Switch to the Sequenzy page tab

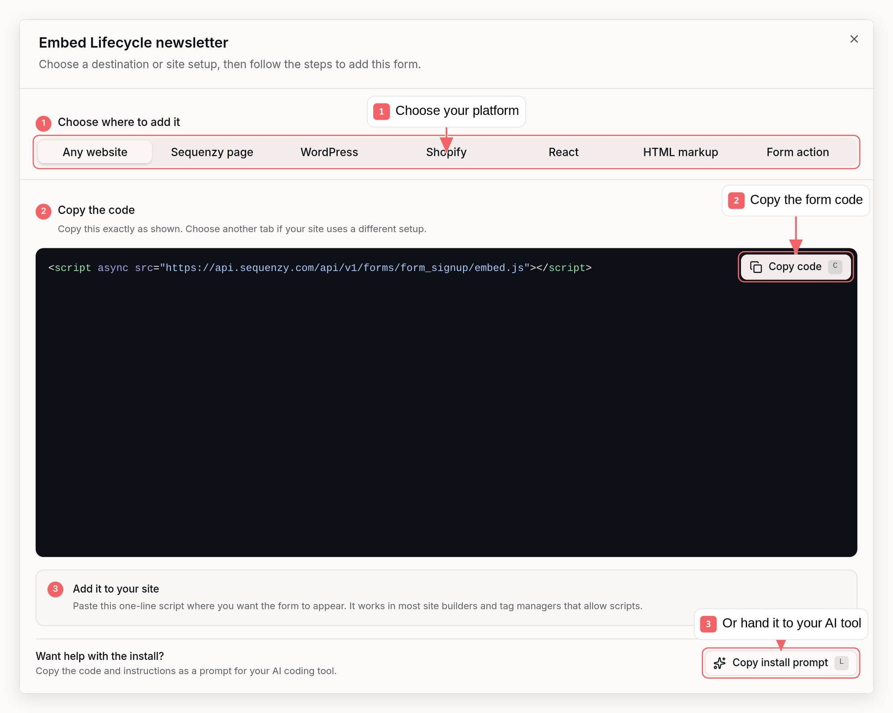tap(212, 152)
